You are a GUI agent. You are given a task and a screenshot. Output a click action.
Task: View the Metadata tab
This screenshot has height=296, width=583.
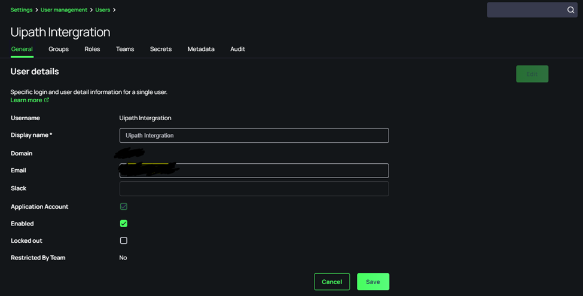pos(201,49)
